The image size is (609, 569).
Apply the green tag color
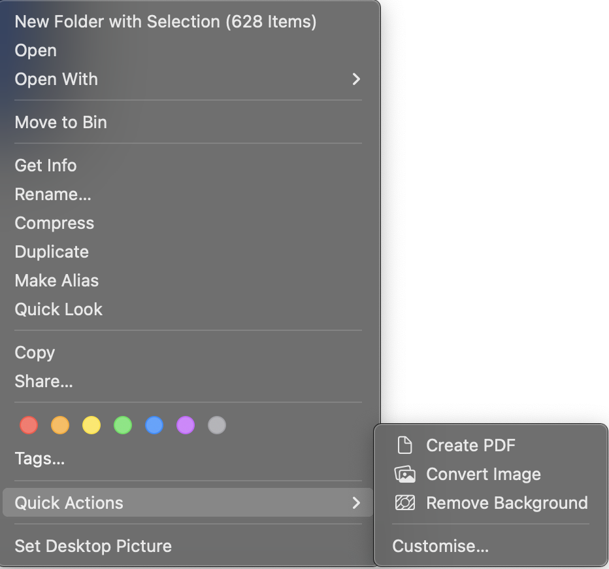123,425
